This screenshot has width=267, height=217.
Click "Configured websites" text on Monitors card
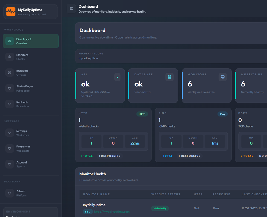click(x=201, y=92)
